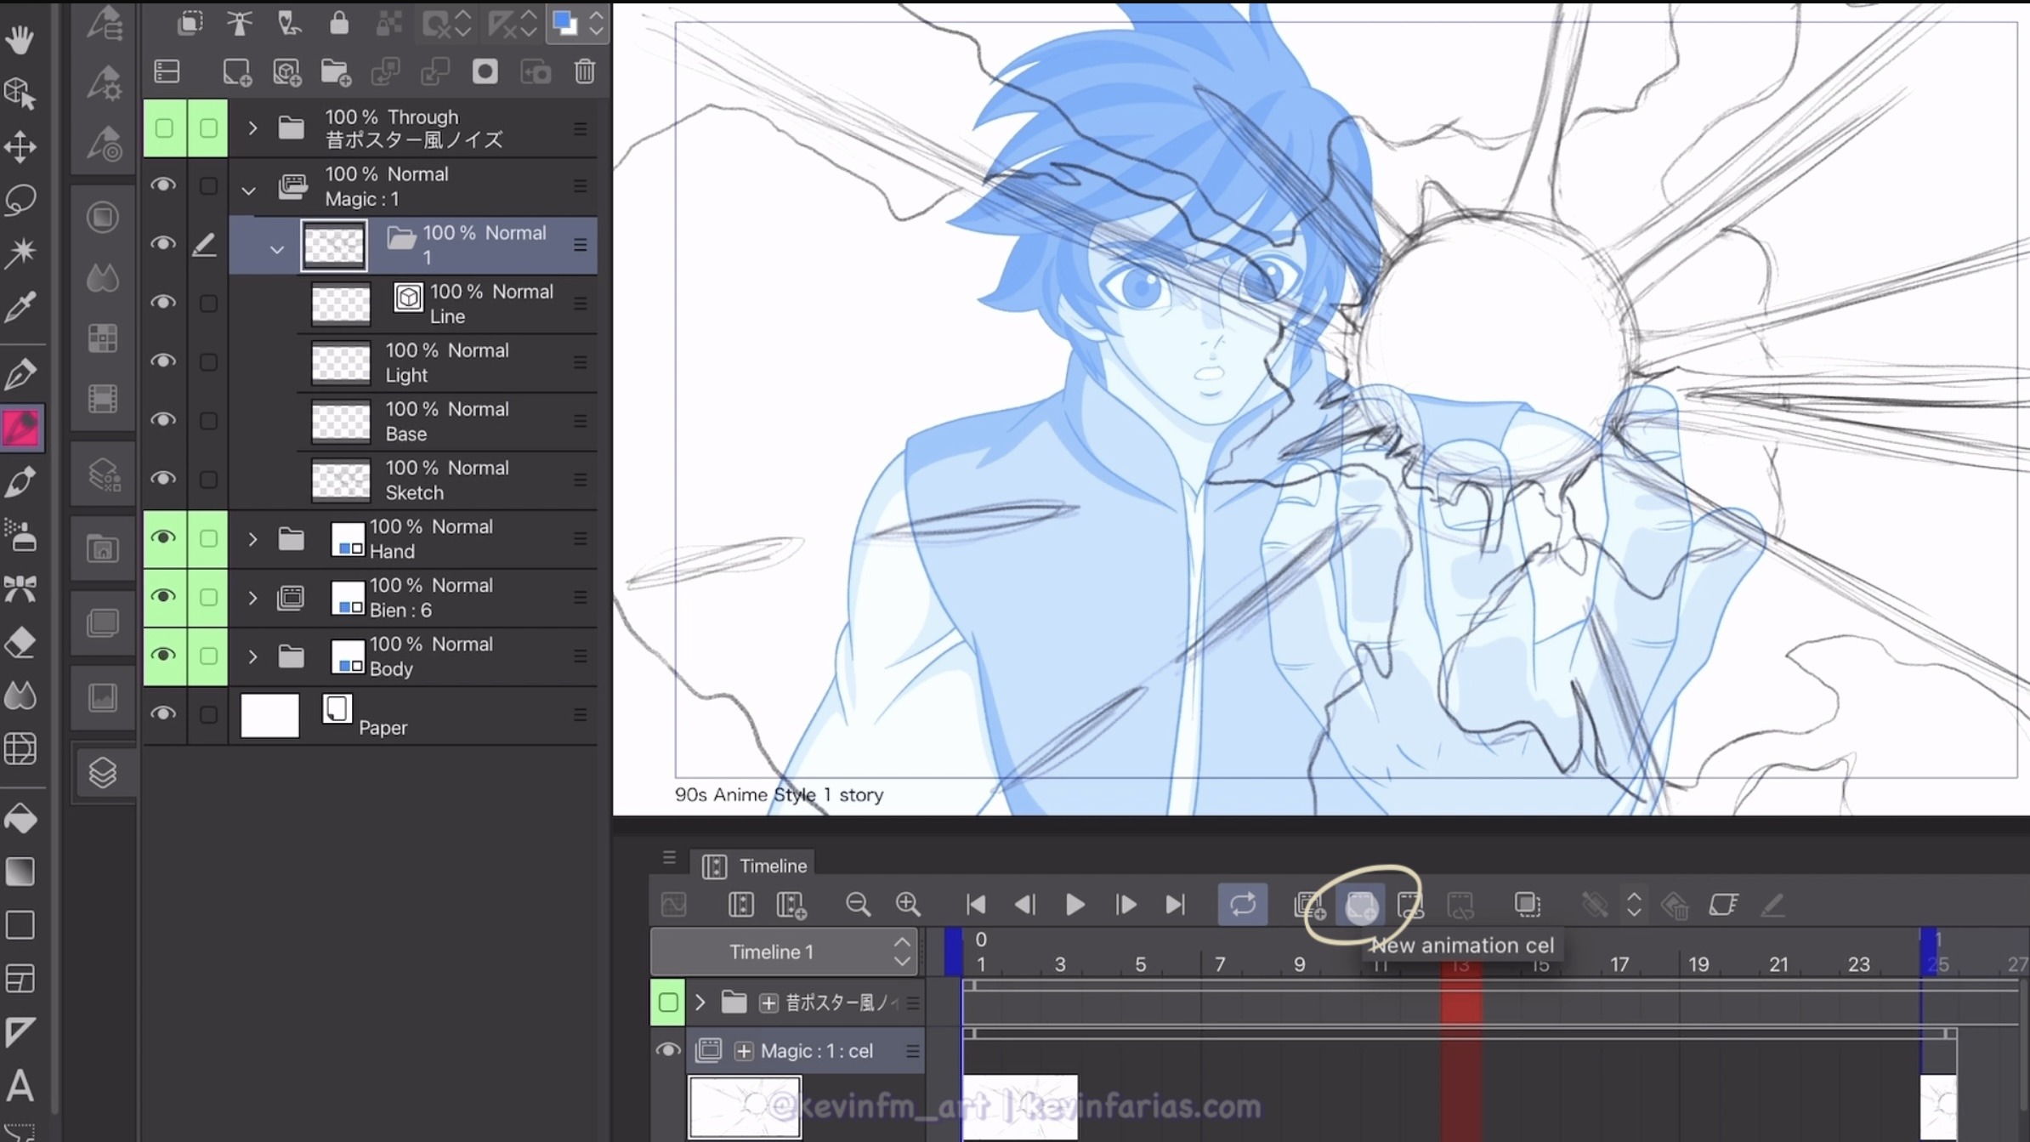Expand the Body folder layer
Image resolution: width=2030 pixels, height=1142 pixels.
pyautogui.click(x=252, y=656)
